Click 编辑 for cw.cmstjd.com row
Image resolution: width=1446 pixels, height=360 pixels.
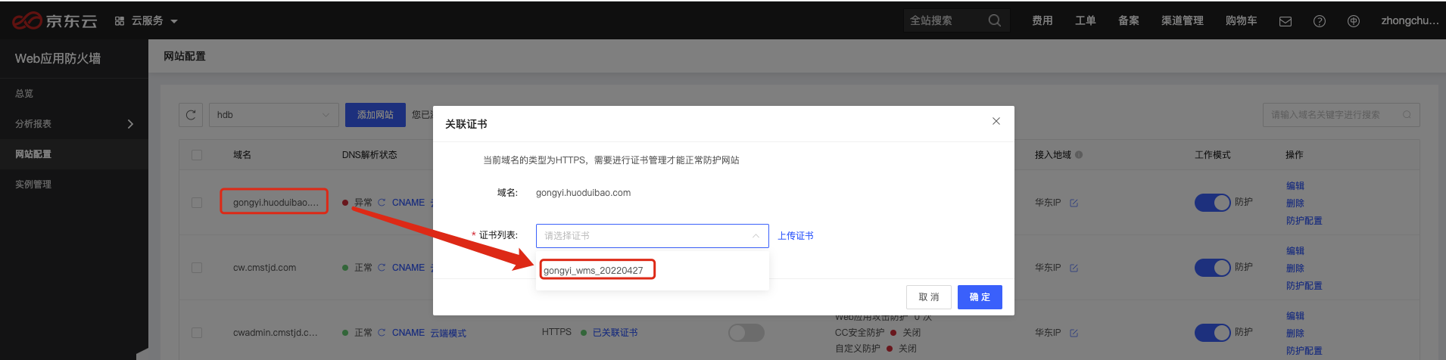1295,251
